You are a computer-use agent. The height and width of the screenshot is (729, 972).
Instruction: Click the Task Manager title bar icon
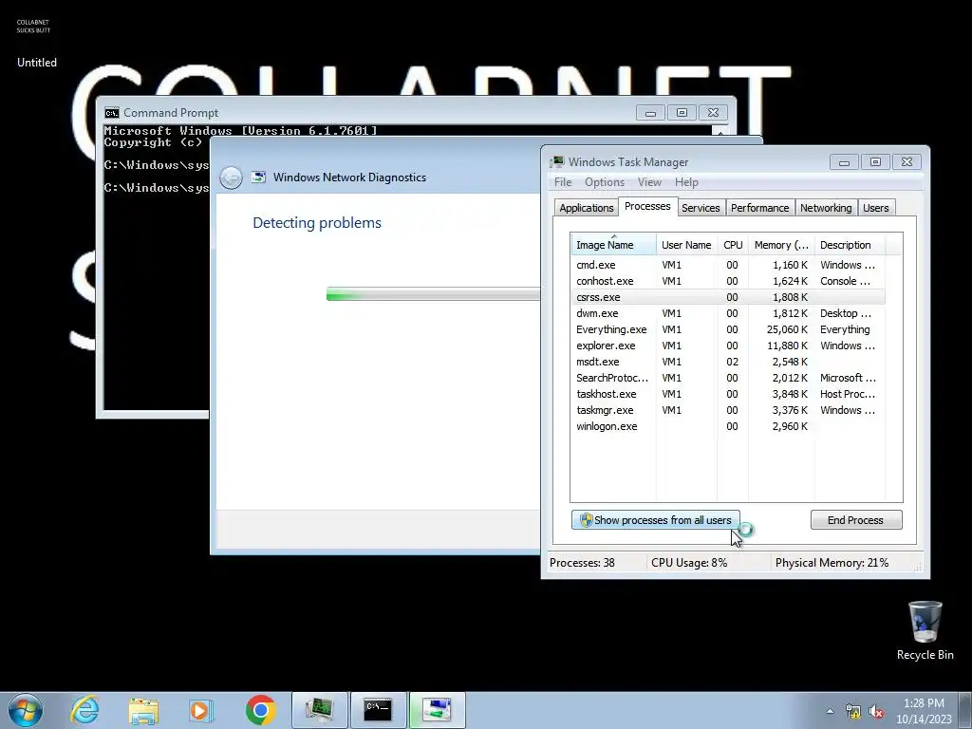557,161
